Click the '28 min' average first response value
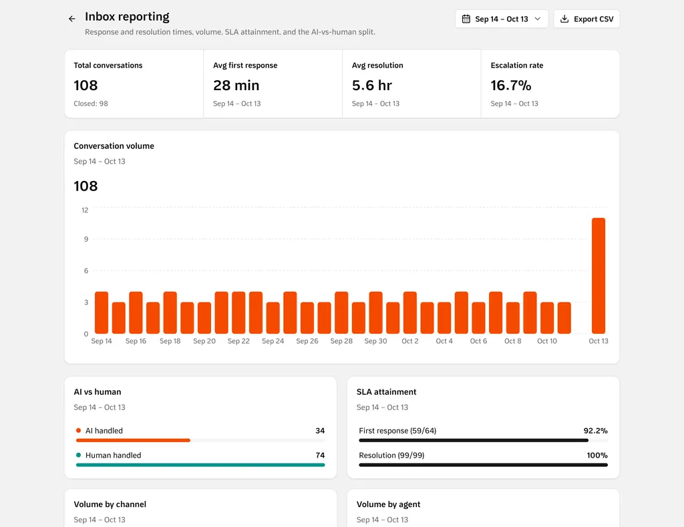 (x=236, y=85)
